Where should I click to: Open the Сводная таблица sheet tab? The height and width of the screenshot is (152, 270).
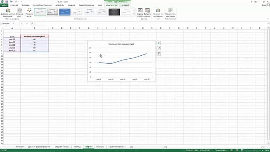[62, 147]
